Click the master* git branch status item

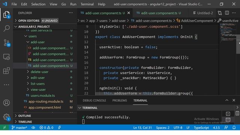tap(19, 127)
